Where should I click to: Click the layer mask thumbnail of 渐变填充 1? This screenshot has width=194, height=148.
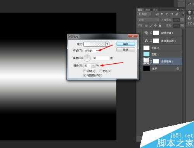(156, 61)
